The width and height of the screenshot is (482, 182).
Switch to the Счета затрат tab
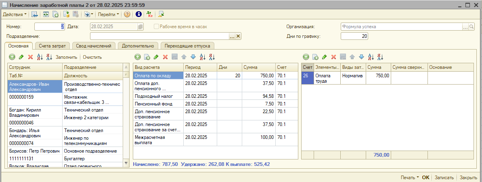pos(53,46)
